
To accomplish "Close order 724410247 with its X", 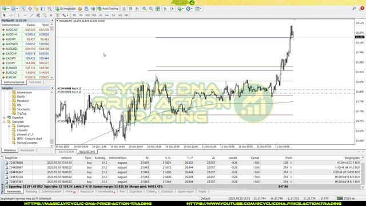I will tap(291, 172).
